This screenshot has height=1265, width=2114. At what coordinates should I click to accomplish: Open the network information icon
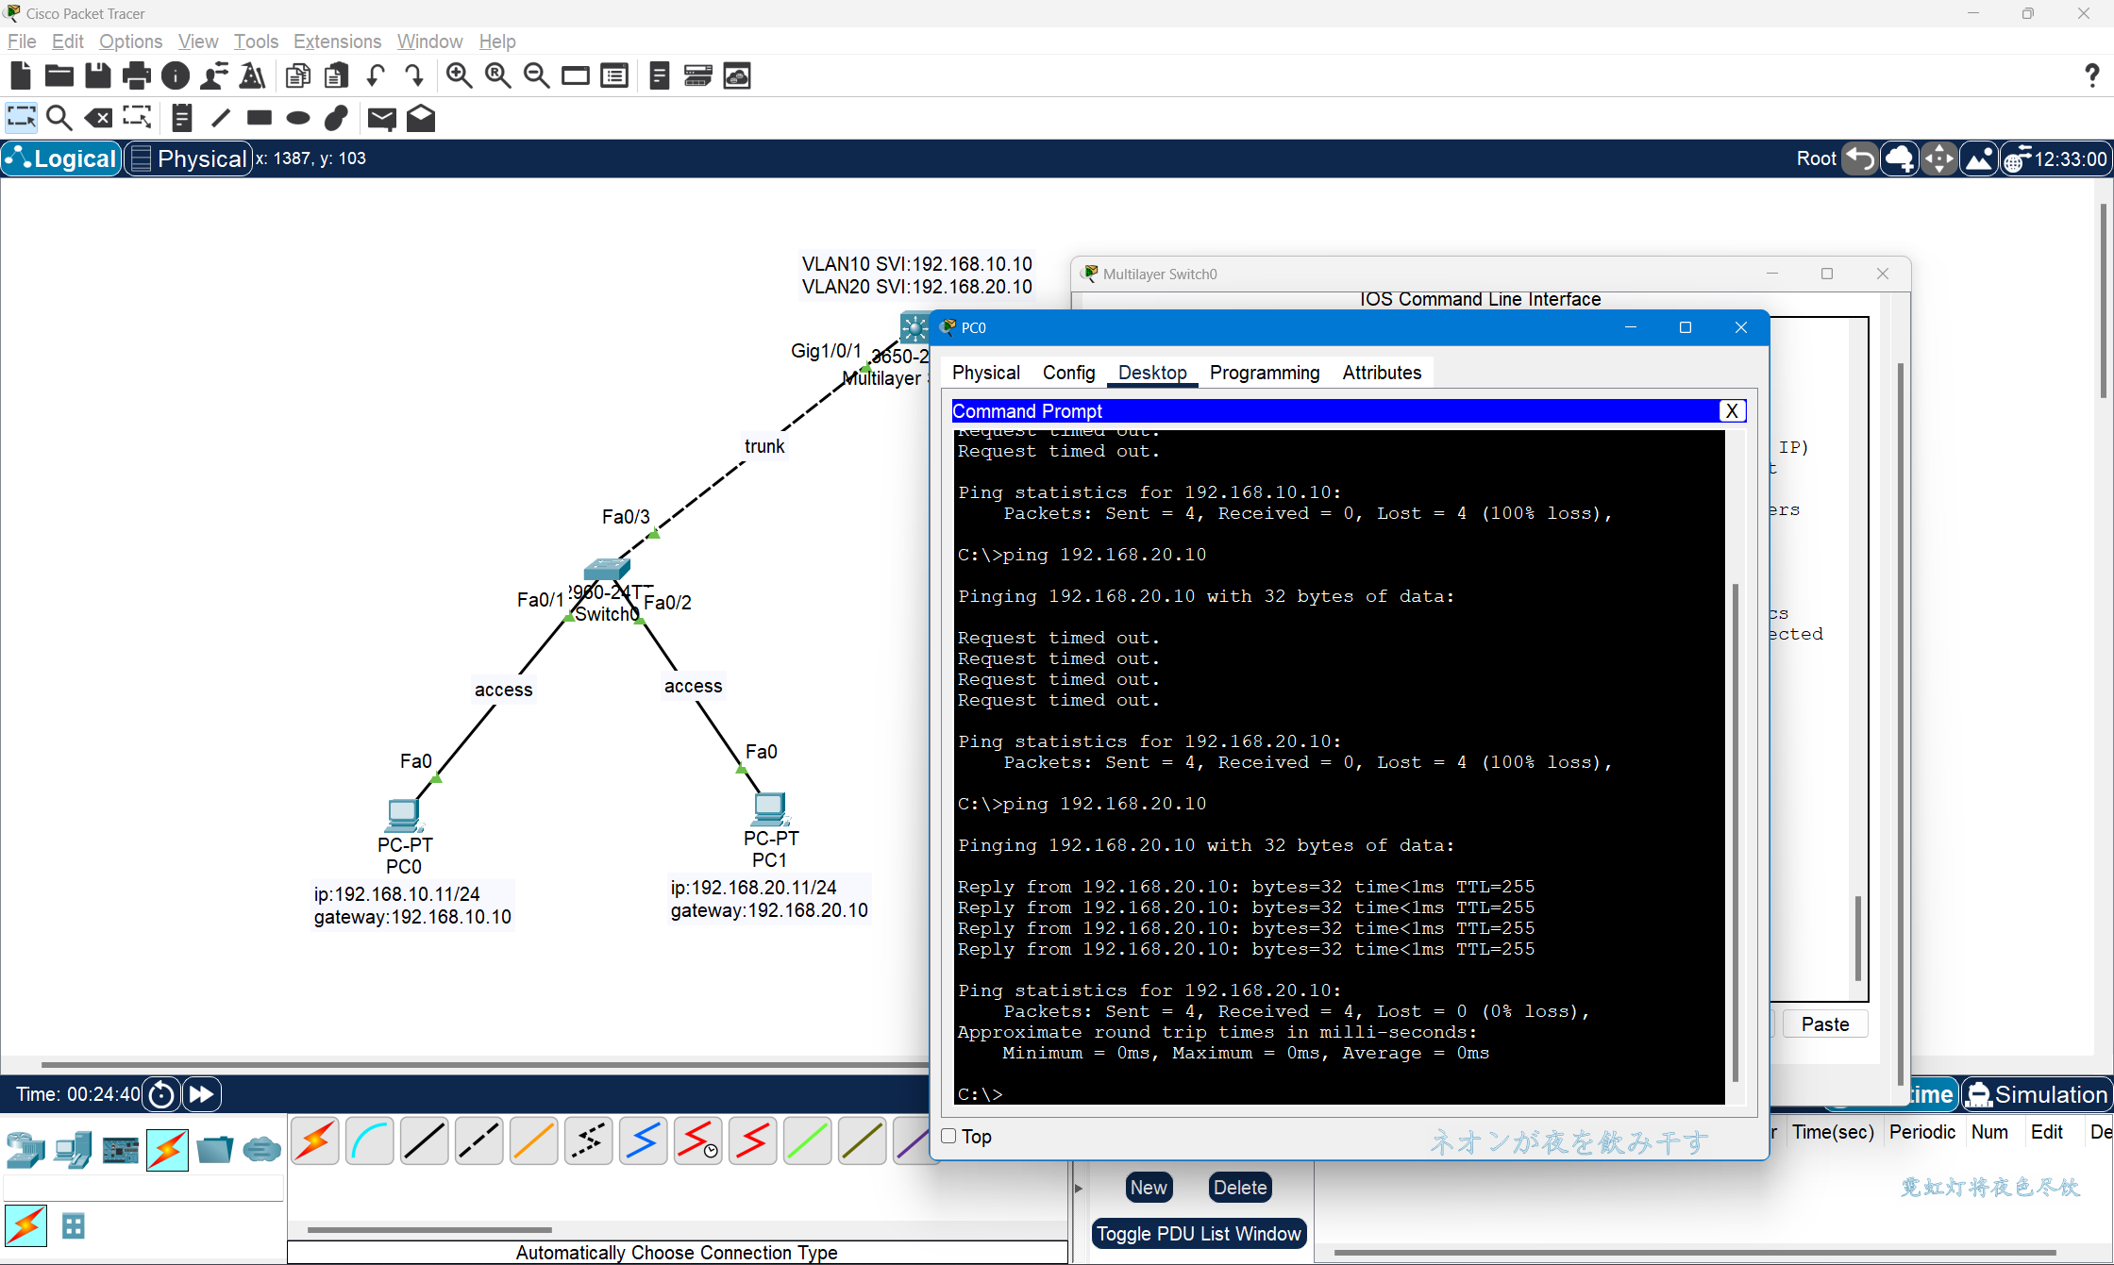176,75
